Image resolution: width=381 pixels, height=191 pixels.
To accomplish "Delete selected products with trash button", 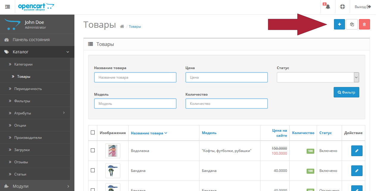I will click(364, 24).
